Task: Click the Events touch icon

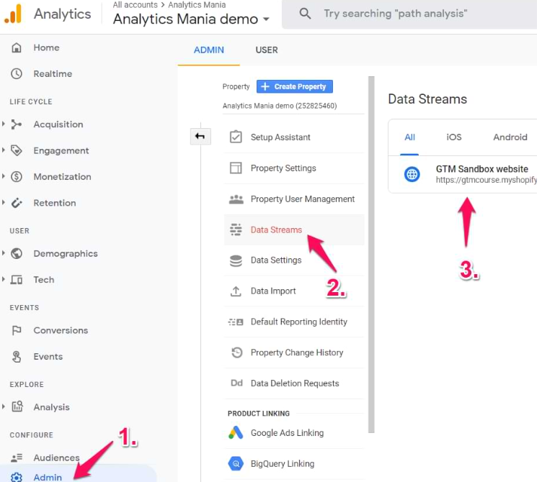Action: pyautogui.click(x=17, y=356)
